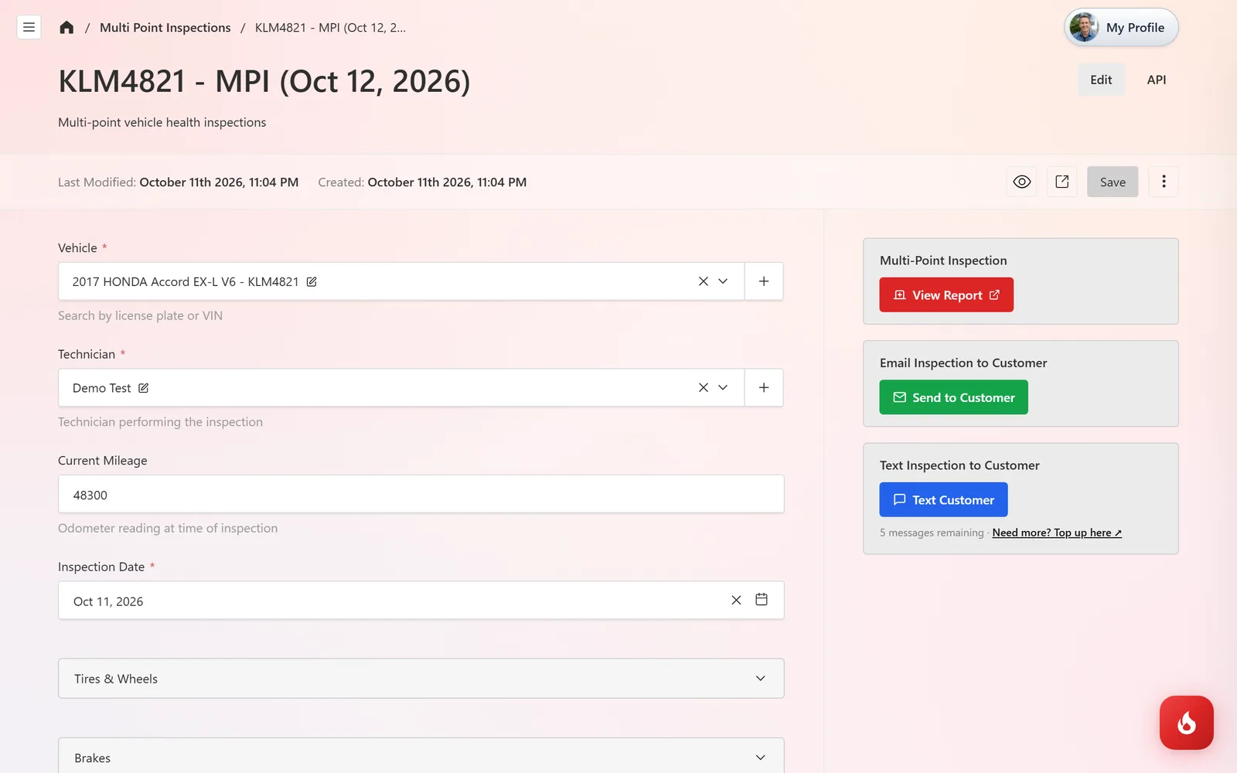Screen dimensions: 1237x773
Task: Open the My Profile menu
Action: pyautogui.click(x=1121, y=28)
